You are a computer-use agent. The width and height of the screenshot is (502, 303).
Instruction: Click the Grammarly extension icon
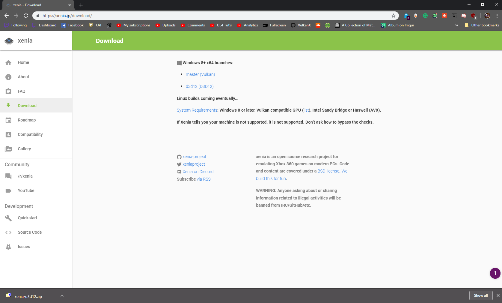coord(425,16)
